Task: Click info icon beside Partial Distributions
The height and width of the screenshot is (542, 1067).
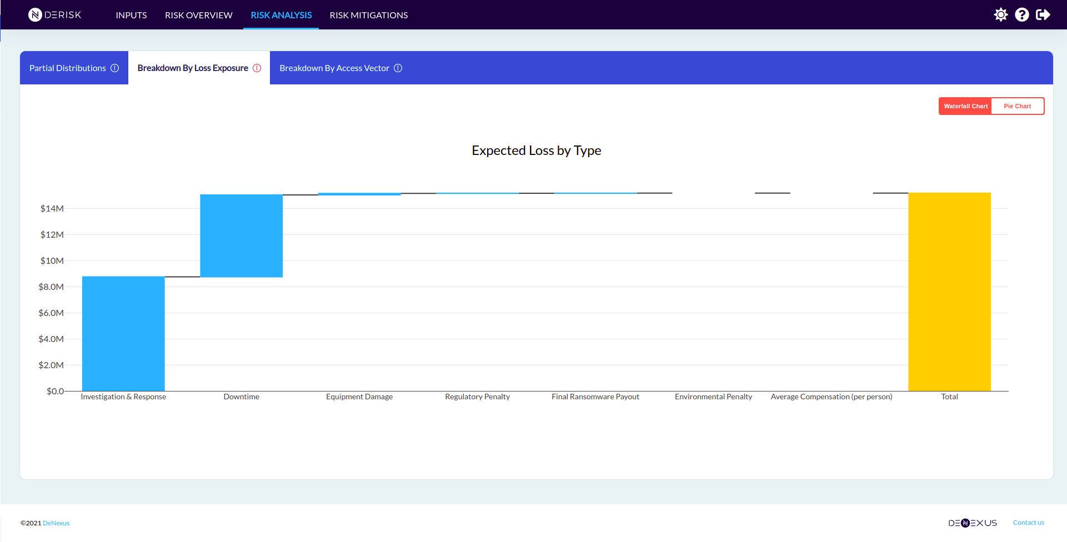Action: point(115,68)
